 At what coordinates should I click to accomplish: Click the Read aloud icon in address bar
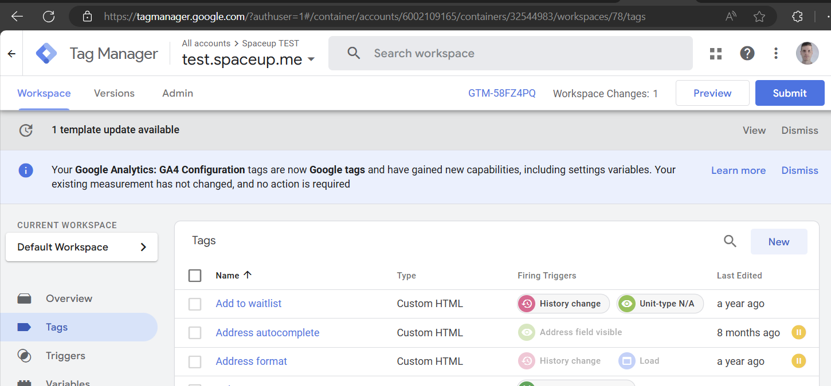point(731,17)
